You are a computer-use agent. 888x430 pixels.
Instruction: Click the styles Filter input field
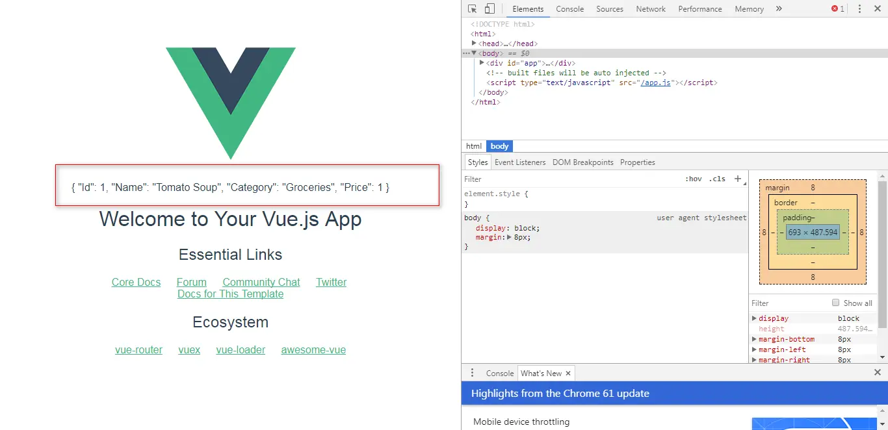click(x=571, y=179)
